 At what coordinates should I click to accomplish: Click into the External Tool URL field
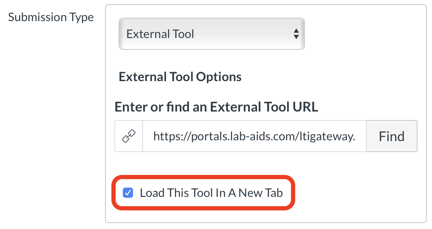click(x=254, y=136)
